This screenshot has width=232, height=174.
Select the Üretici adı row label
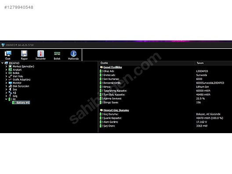pyautogui.click(x=109, y=75)
